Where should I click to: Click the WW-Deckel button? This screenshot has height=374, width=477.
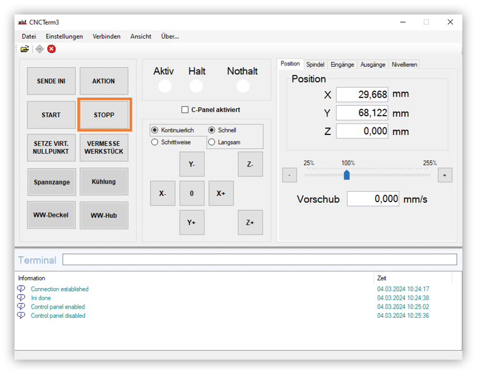pos(51,215)
